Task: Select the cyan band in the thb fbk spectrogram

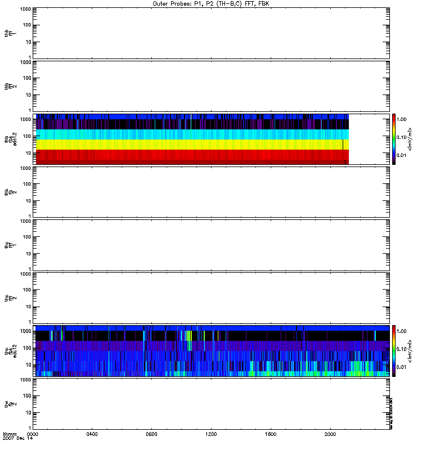Action: [x=192, y=134]
